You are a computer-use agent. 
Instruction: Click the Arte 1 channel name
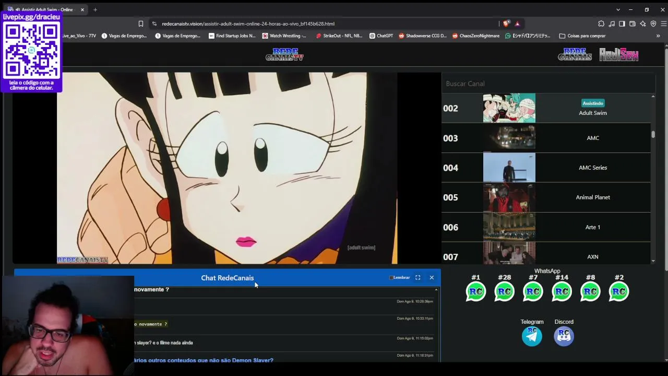tap(593, 227)
